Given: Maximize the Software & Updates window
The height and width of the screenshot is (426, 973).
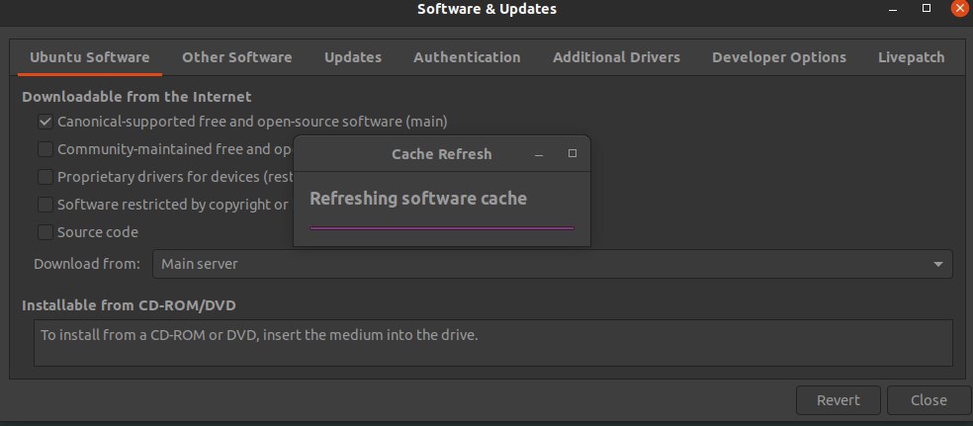Looking at the screenshot, I should coord(927,8).
